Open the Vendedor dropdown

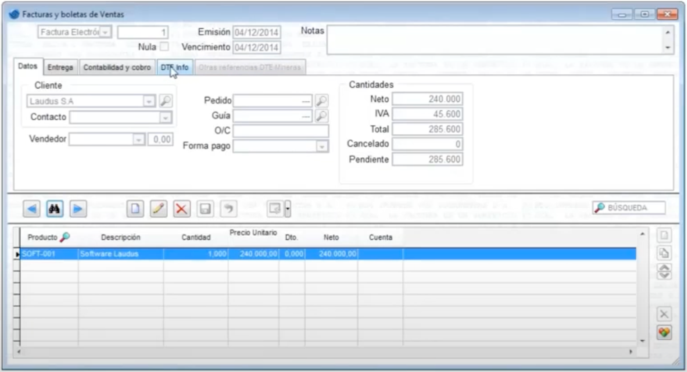pyautogui.click(x=138, y=139)
